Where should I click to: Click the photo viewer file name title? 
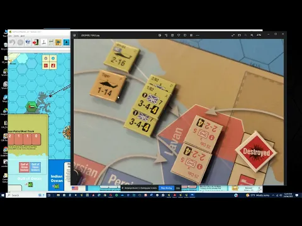tap(90, 35)
